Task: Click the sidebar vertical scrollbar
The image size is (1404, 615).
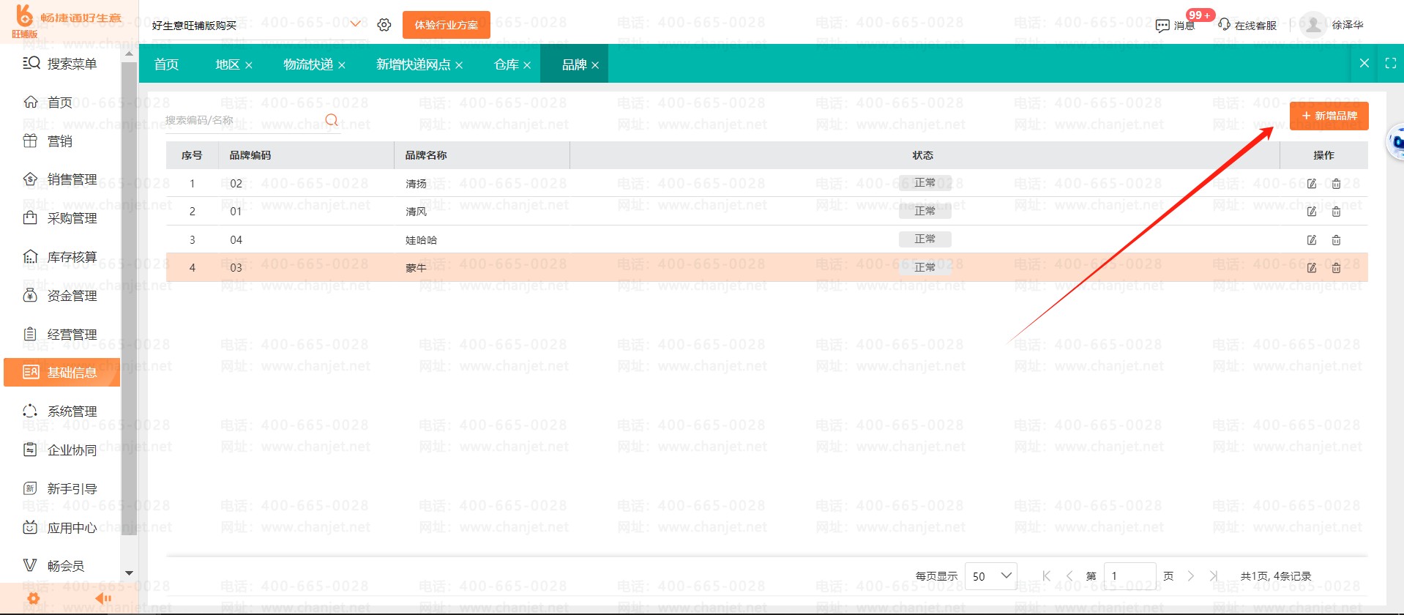Action: click(129, 299)
